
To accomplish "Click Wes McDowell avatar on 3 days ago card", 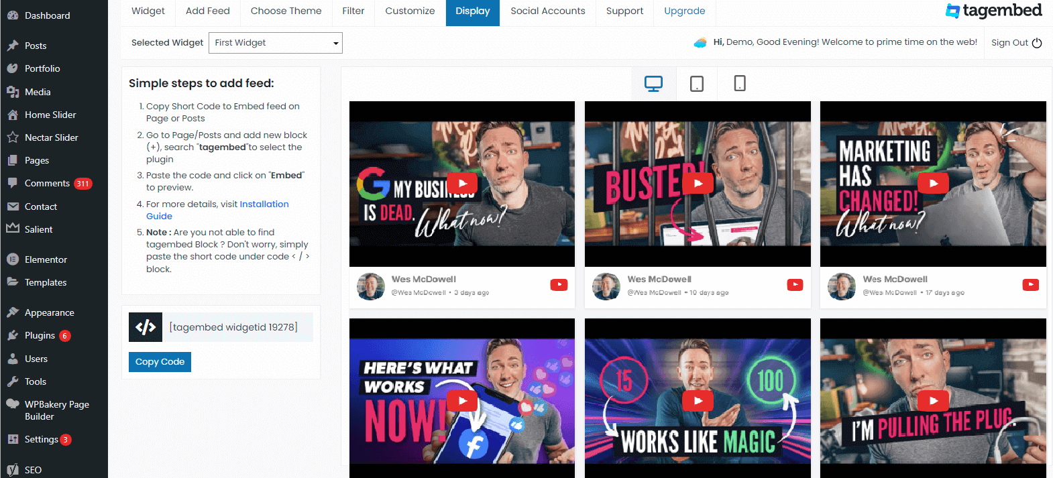I will (x=371, y=286).
